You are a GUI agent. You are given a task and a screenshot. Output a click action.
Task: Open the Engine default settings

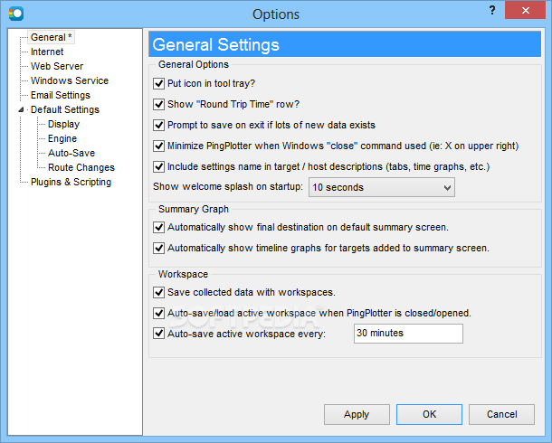62,138
